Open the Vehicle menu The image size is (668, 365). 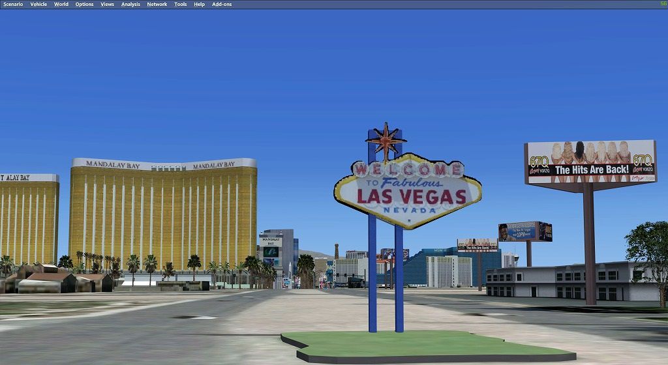(x=38, y=5)
